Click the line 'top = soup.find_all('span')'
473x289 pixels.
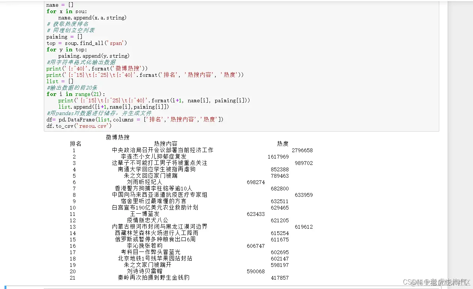click(x=87, y=43)
